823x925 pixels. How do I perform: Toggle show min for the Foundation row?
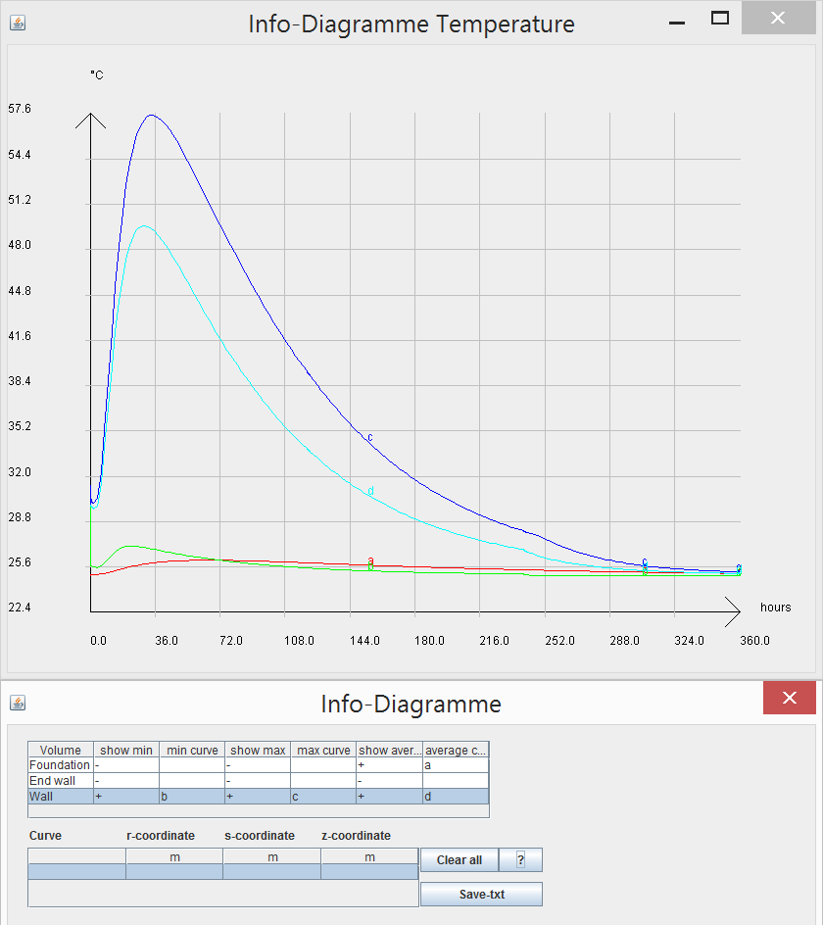point(126,765)
